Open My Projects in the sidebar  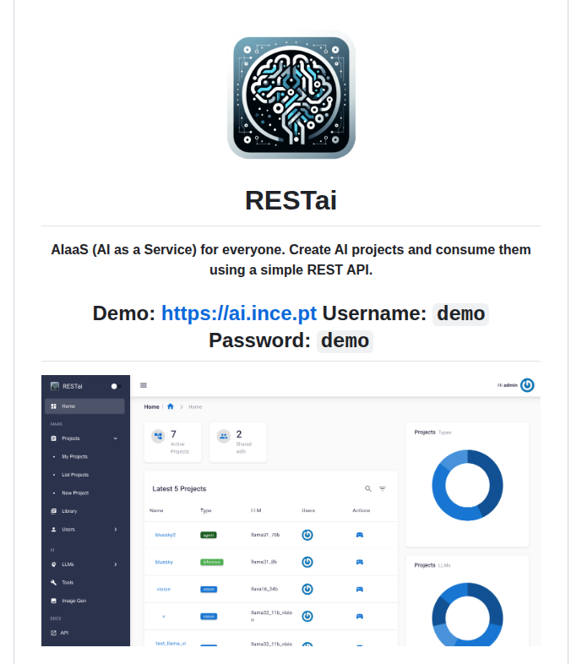click(74, 456)
